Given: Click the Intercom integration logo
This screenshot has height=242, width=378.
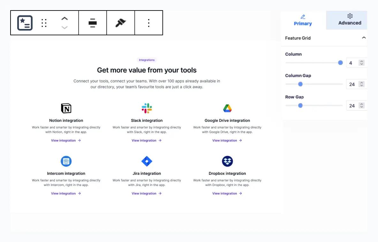Looking at the screenshot, I should [66, 161].
